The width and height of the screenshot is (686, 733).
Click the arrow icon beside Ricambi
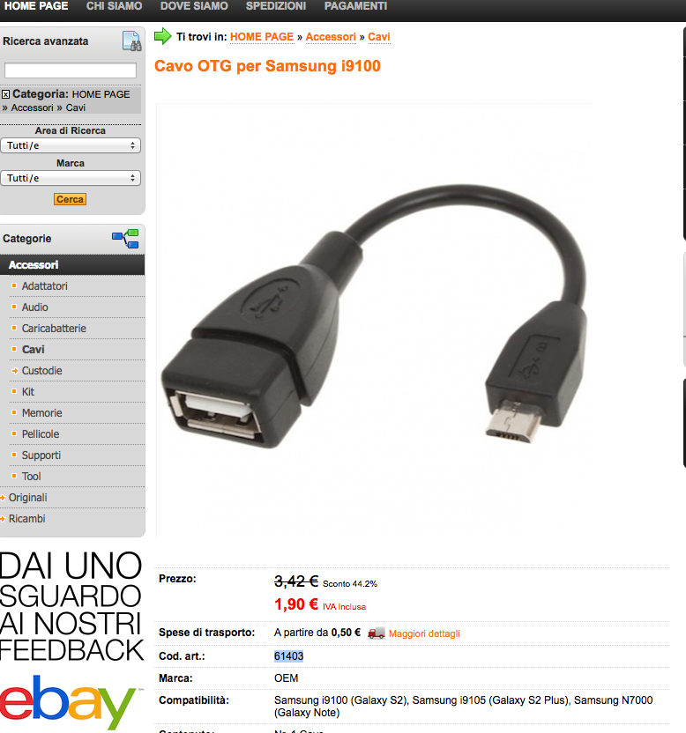coord(3,519)
